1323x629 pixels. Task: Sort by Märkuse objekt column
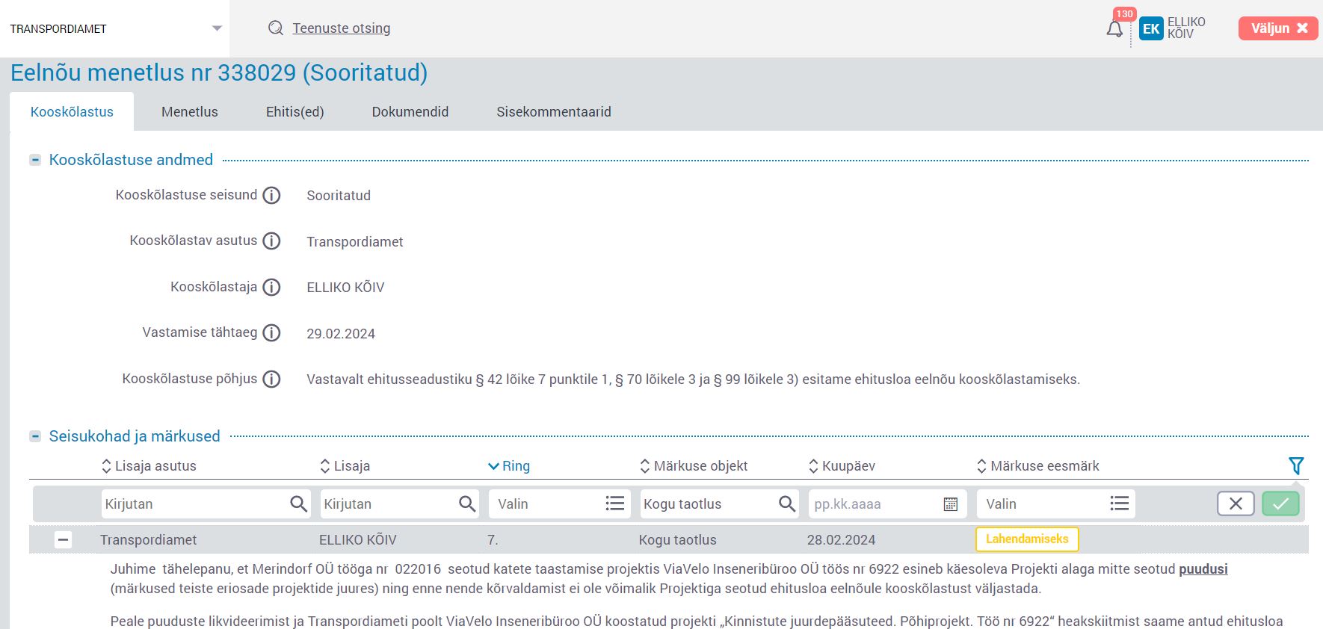click(x=694, y=465)
